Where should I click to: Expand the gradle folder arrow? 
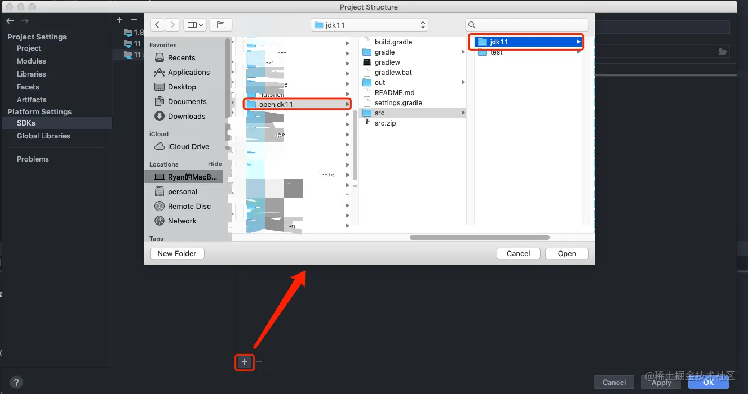[463, 52]
